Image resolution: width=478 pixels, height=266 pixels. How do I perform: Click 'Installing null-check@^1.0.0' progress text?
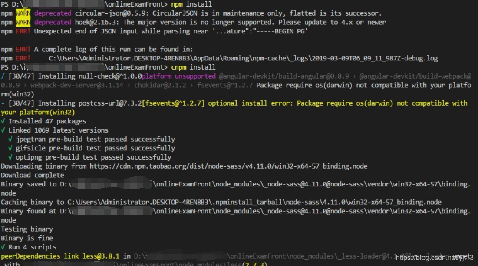click(90, 76)
